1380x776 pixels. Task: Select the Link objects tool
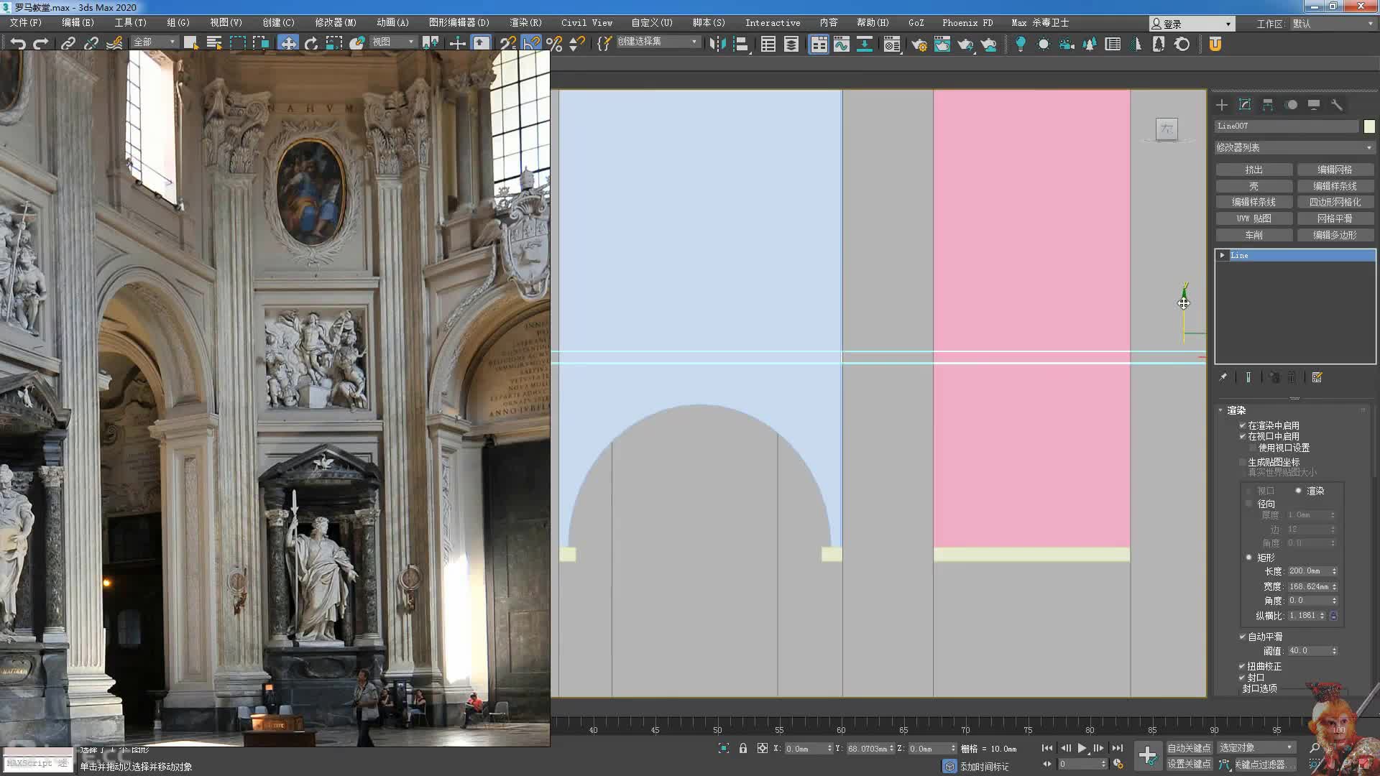(x=68, y=44)
